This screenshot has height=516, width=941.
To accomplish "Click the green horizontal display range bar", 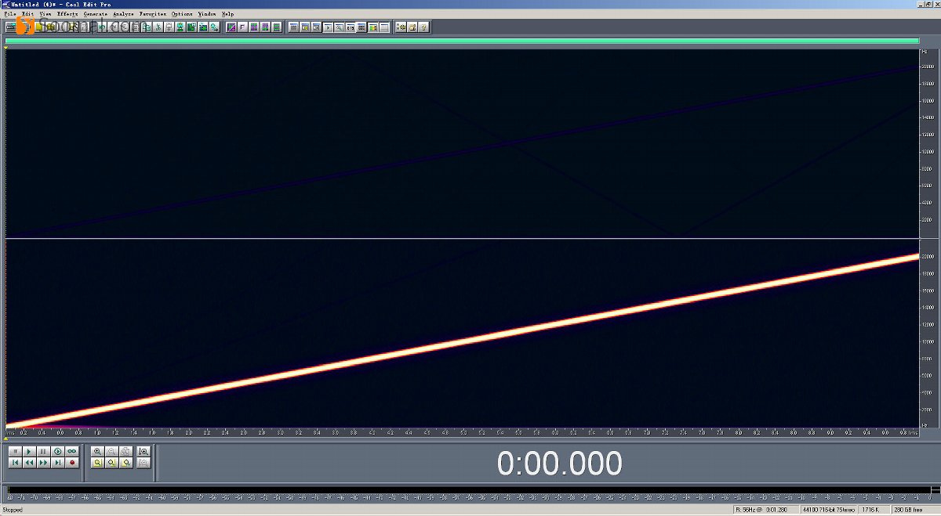I will point(461,41).
